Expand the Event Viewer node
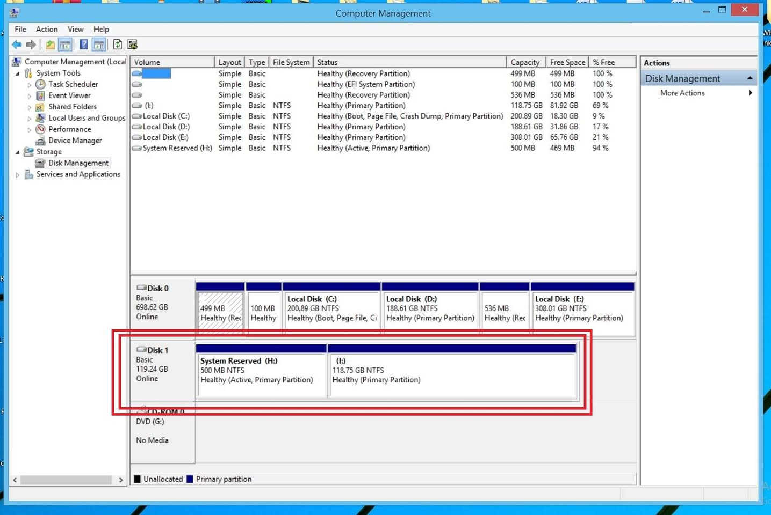This screenshot has height=515, width=771. coord(30,95)
